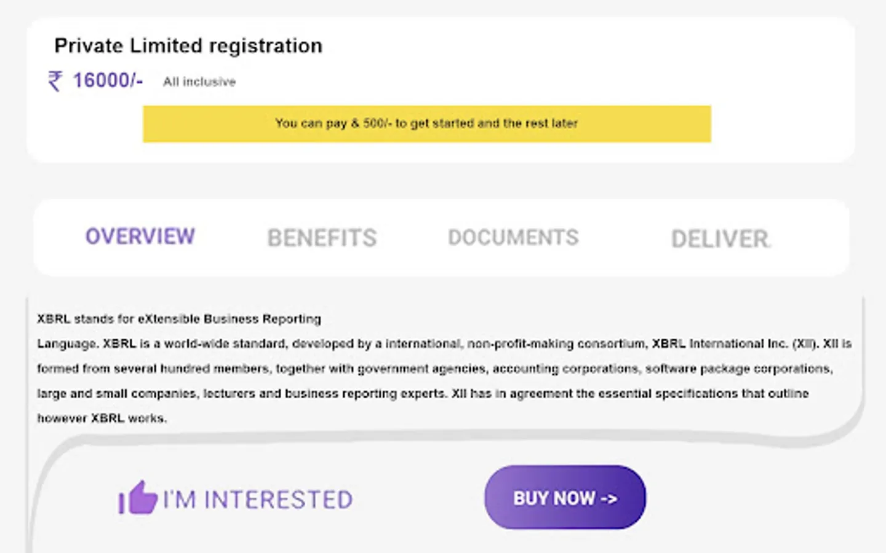Click the rupee currency symbol icon
886x553 pixels.
(x=55, y=81)
